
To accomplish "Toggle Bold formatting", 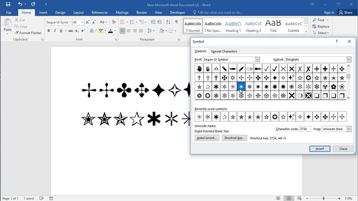I will pyautogui.click(x=49, y=31).
